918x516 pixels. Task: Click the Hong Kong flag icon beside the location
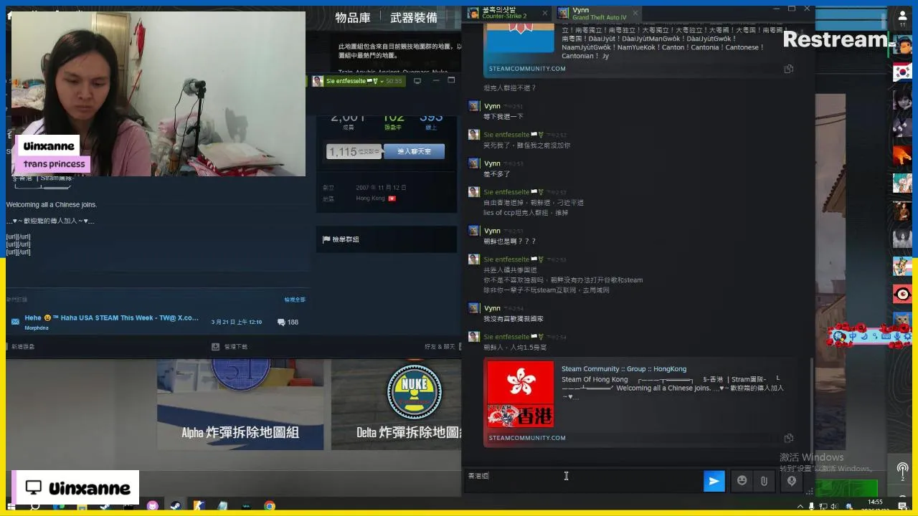pyautogui.click(x=392, y=199)
